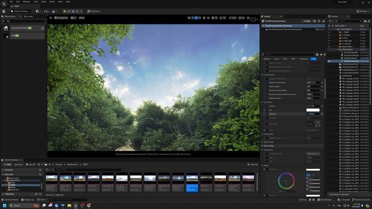
Task: Click the search icon beside Collections
Action: pos(40,194)
